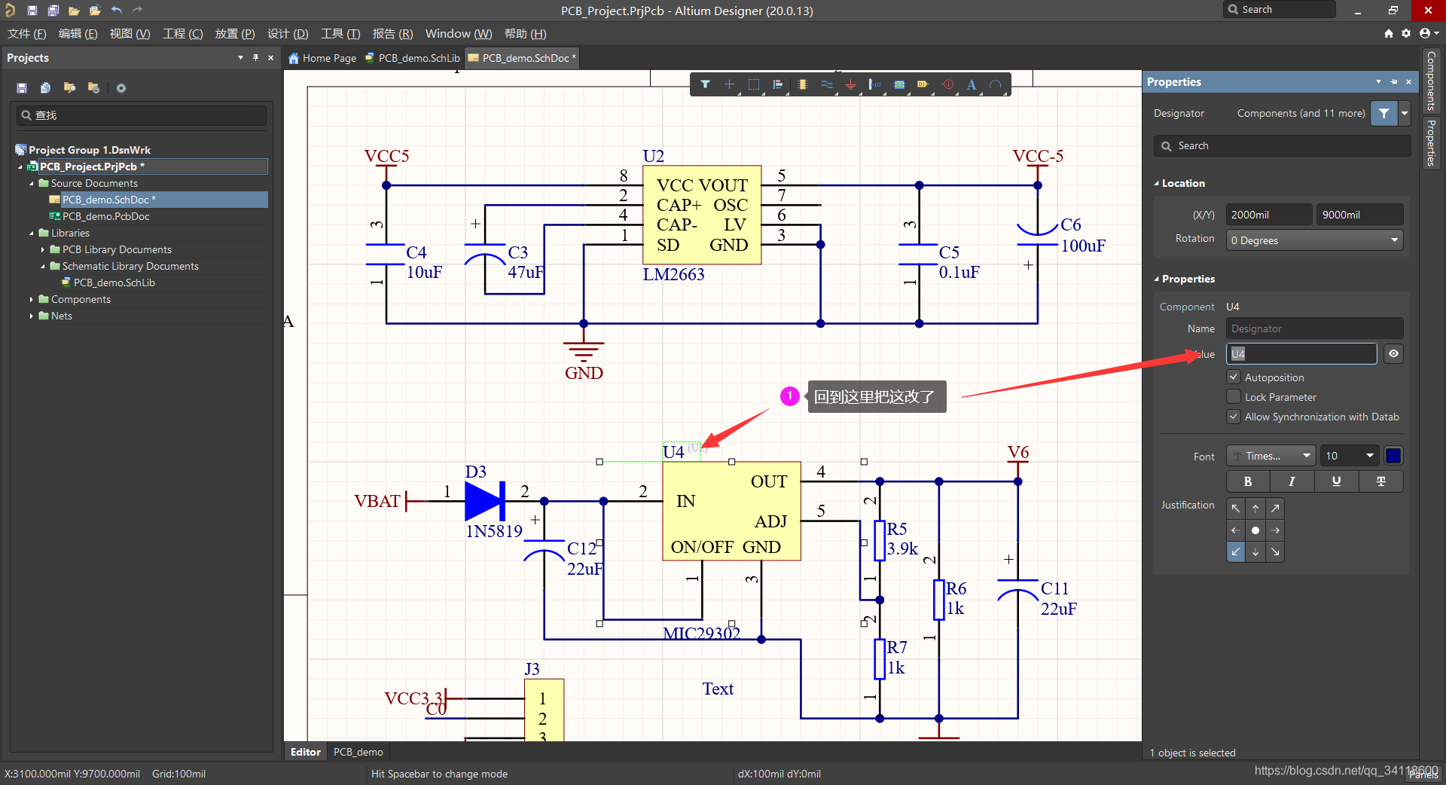Click the home icon at top right
This screenshot has width=1446, height=785.
(1389, 33)
